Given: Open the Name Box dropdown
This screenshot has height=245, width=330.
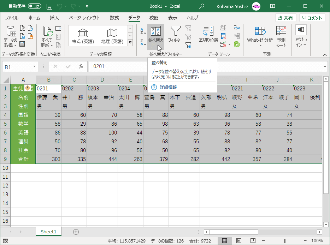Looking at the screenshot, I should coord(34,66).
